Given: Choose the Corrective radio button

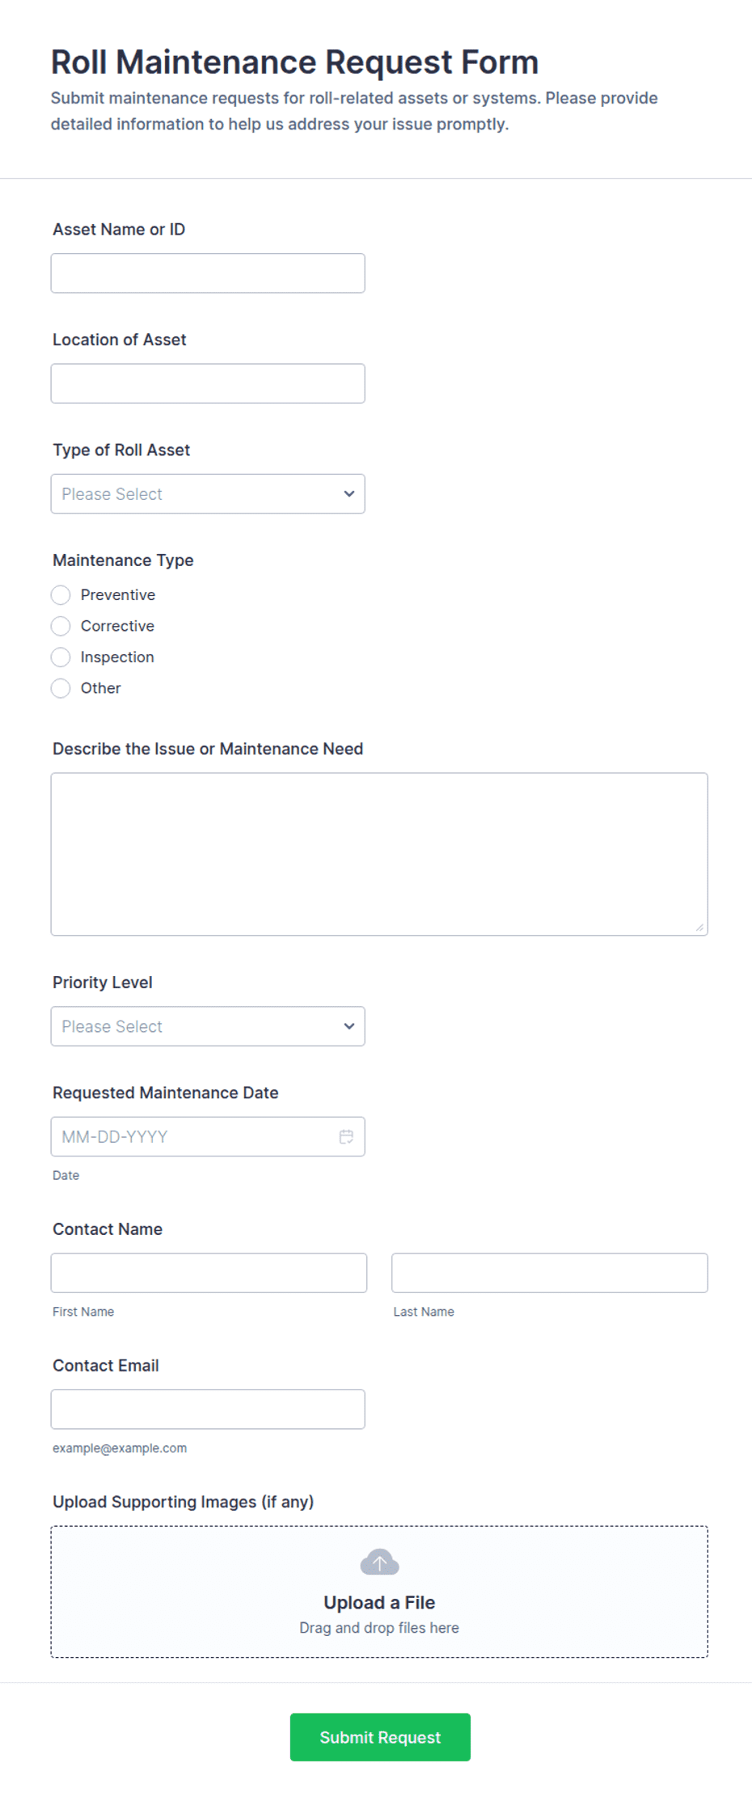Looking at the screenshot, I should 61,626.
